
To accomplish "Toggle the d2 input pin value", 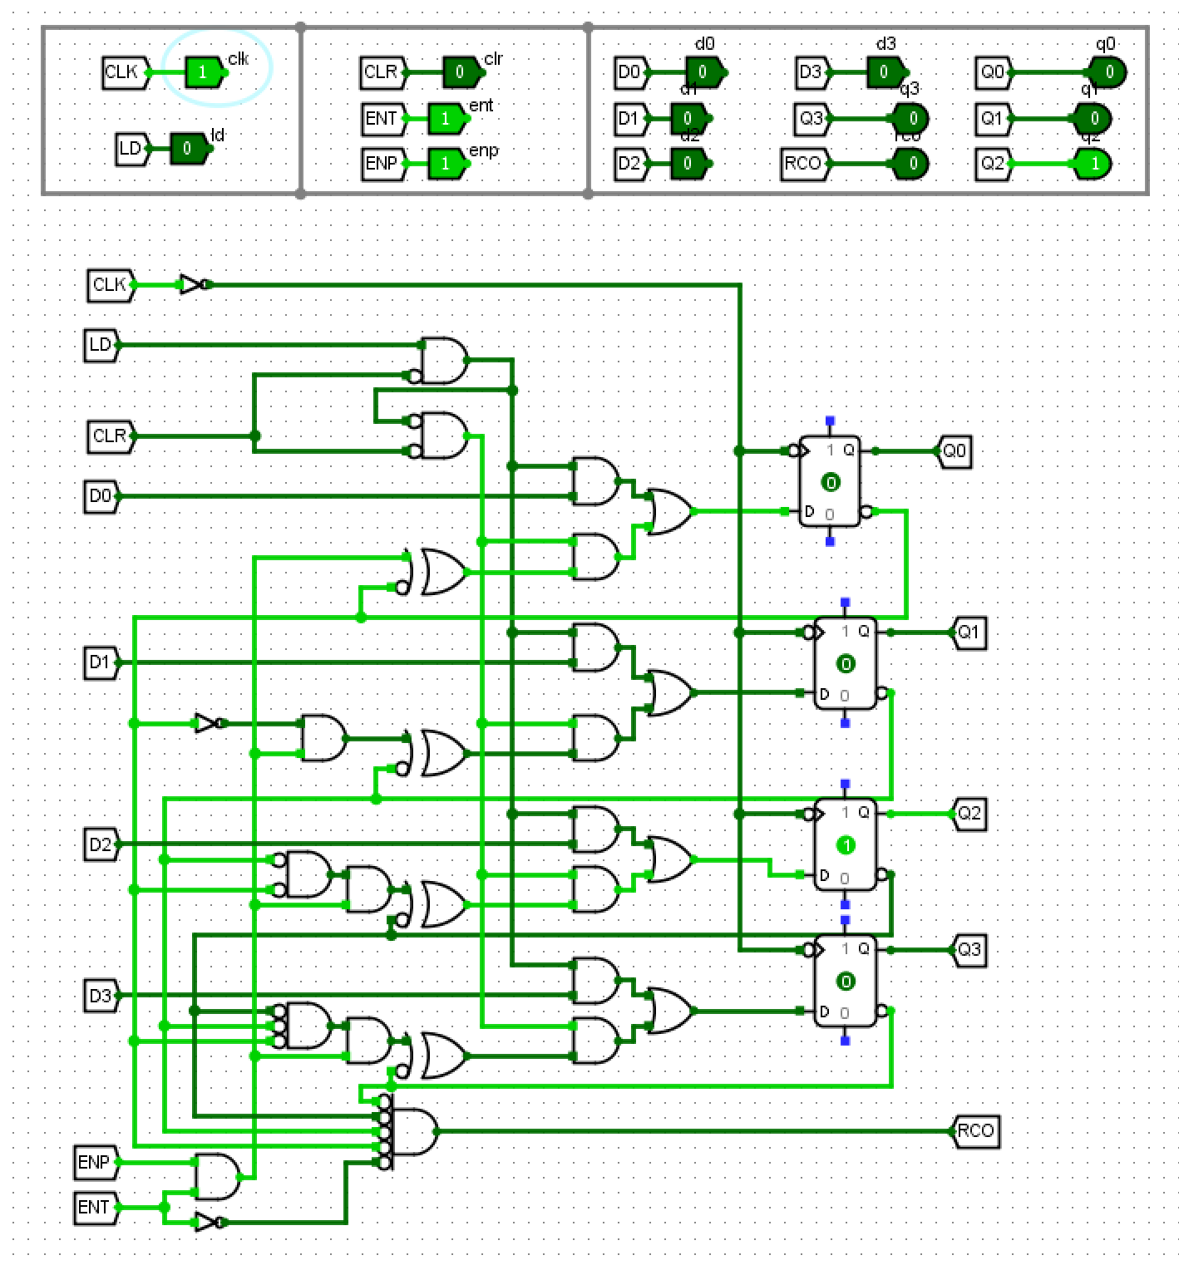I will pos(689,163).
